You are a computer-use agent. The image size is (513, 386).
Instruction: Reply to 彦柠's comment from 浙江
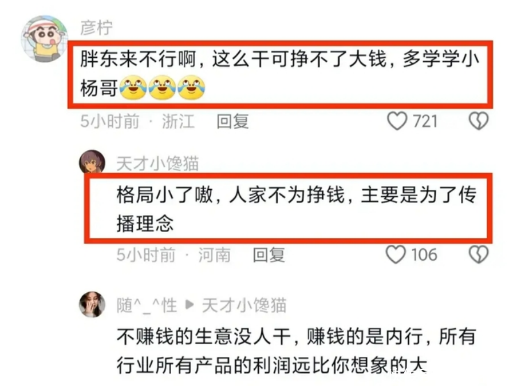pos(232,121)
